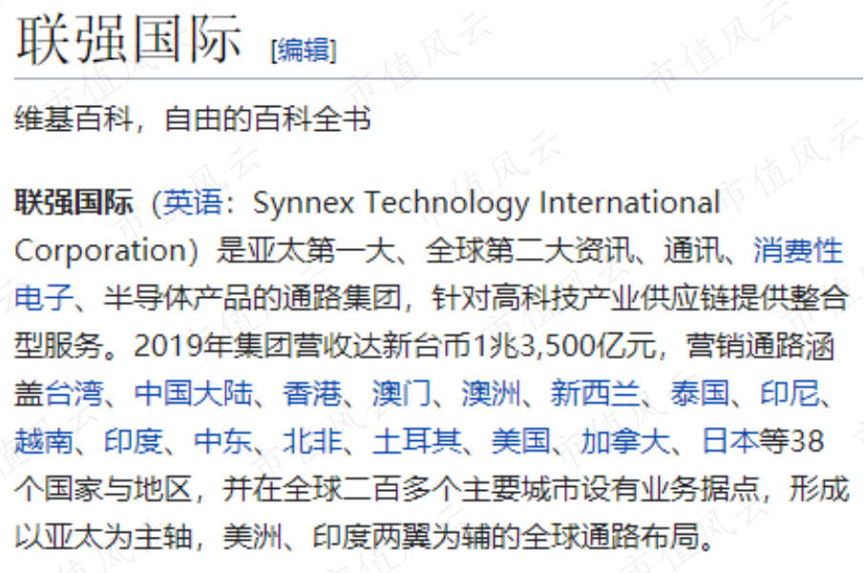Follow the 越南 link
Screen dimensions: 864x573
pos(44,441)
